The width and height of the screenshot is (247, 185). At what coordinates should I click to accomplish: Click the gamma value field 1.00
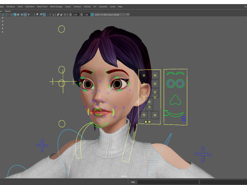point(86,15)
